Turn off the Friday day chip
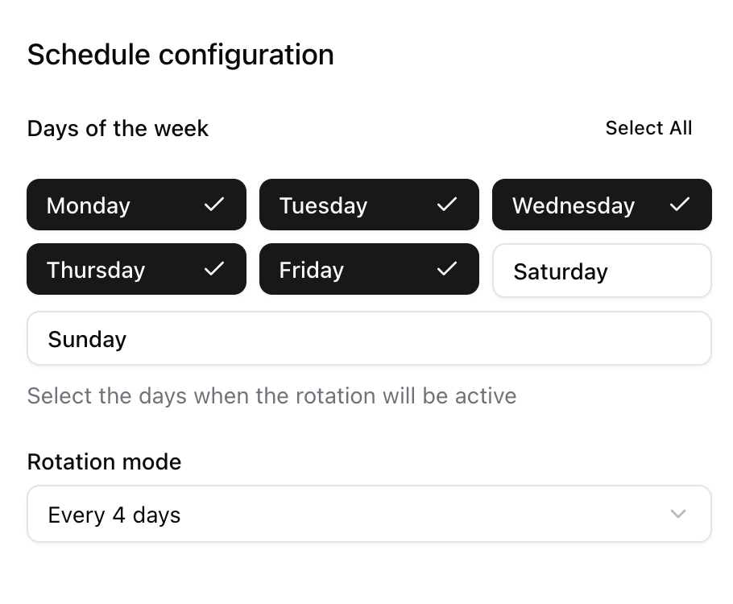Image resolution: width=733 pixels, height=604 pixels. (369, 269)
